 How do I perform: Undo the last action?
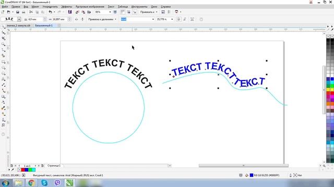pyautogui.click(x=50, y=12)
